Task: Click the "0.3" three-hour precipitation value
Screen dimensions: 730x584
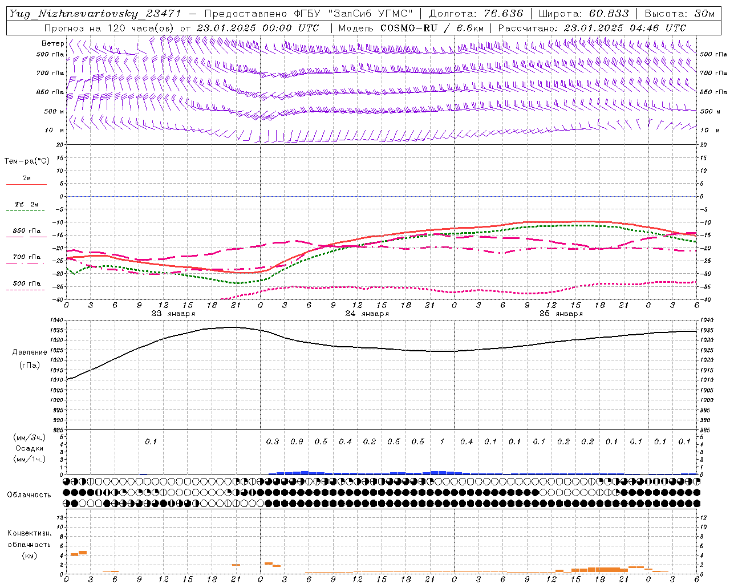Action: (273, 442)
